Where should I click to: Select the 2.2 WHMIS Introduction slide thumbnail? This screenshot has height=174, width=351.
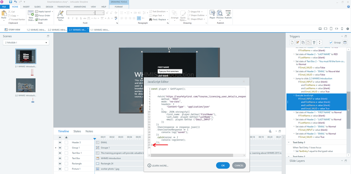point(26,85)
